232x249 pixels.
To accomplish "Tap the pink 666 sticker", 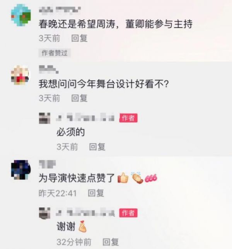I will click(151, 178).
